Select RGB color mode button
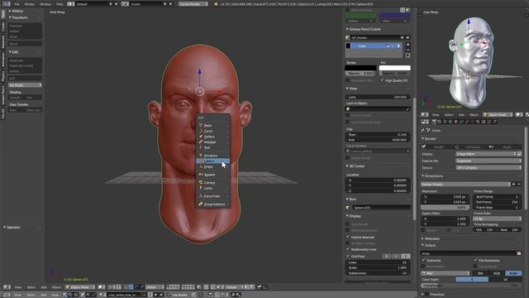Image resolution: width=529 pixels, height=298 pixels. (497, 273)
